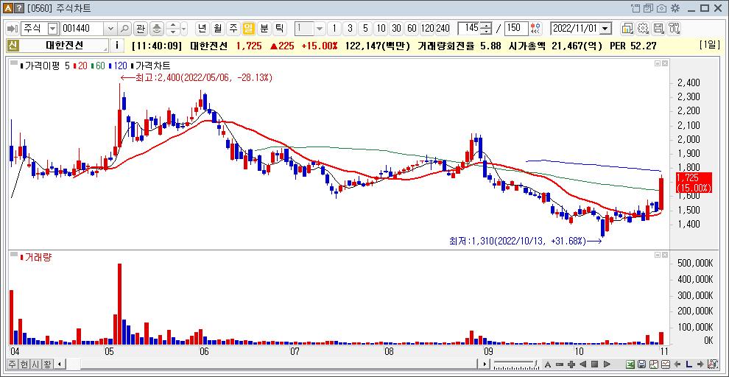Switch to monthly chart with 월
This screenshot has width=729, height=377.
(x=217, y=29)
